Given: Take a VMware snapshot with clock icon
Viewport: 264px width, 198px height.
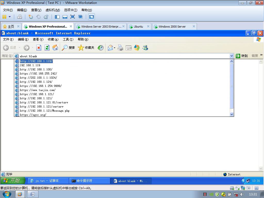Looking at the screenshot, I should pos(31,17).
